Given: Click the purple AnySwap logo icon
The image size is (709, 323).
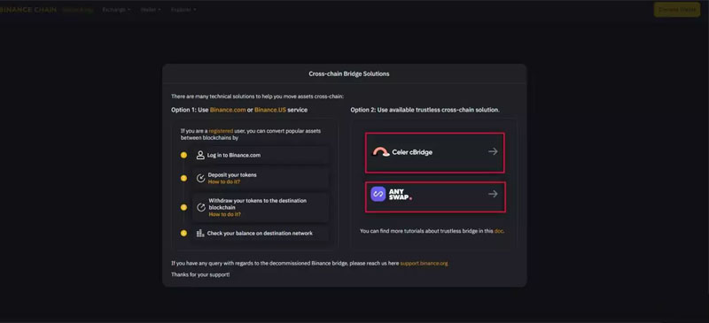Looking at the screenshot, I should click(x=378, y=194).
